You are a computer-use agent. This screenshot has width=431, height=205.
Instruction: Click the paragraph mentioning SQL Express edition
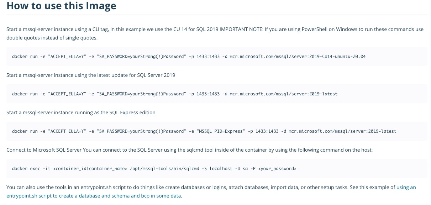[x=81, y=112]
